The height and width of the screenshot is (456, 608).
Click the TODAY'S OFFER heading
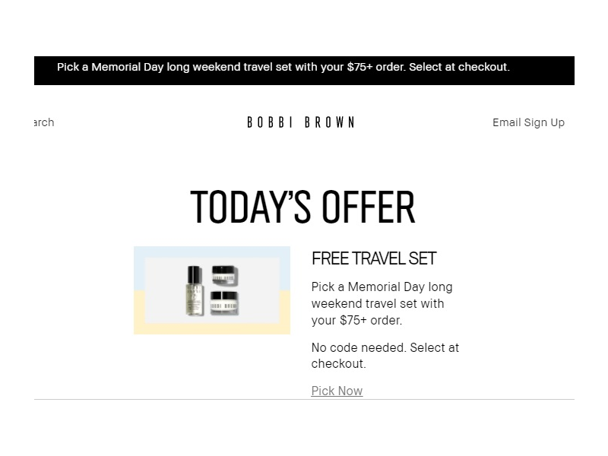point(302,207)
